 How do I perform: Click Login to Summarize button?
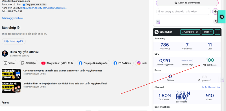(187, 3)
